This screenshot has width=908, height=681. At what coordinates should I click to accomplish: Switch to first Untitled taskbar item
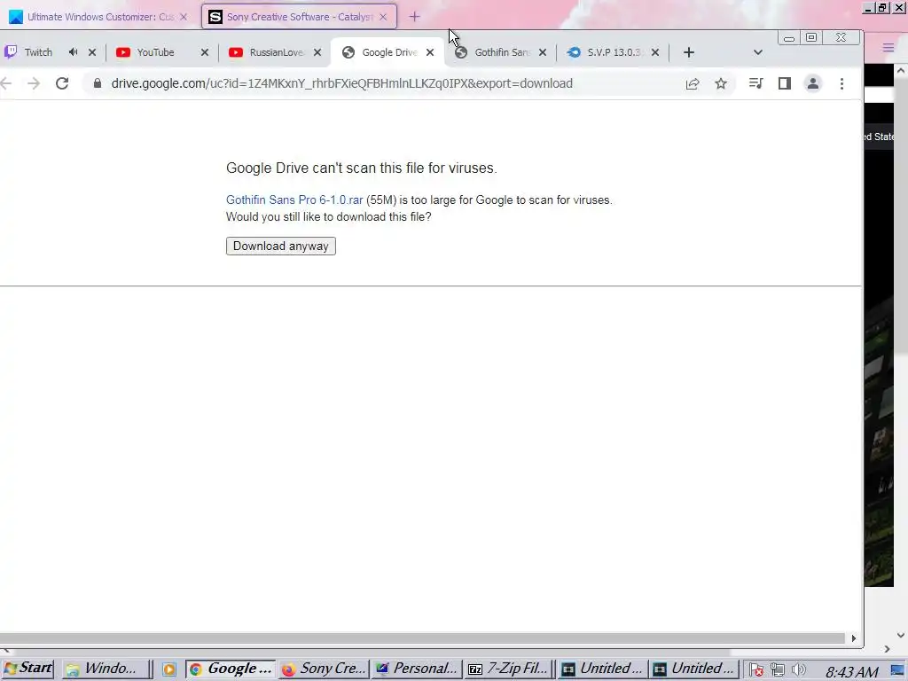coord(602,669)
